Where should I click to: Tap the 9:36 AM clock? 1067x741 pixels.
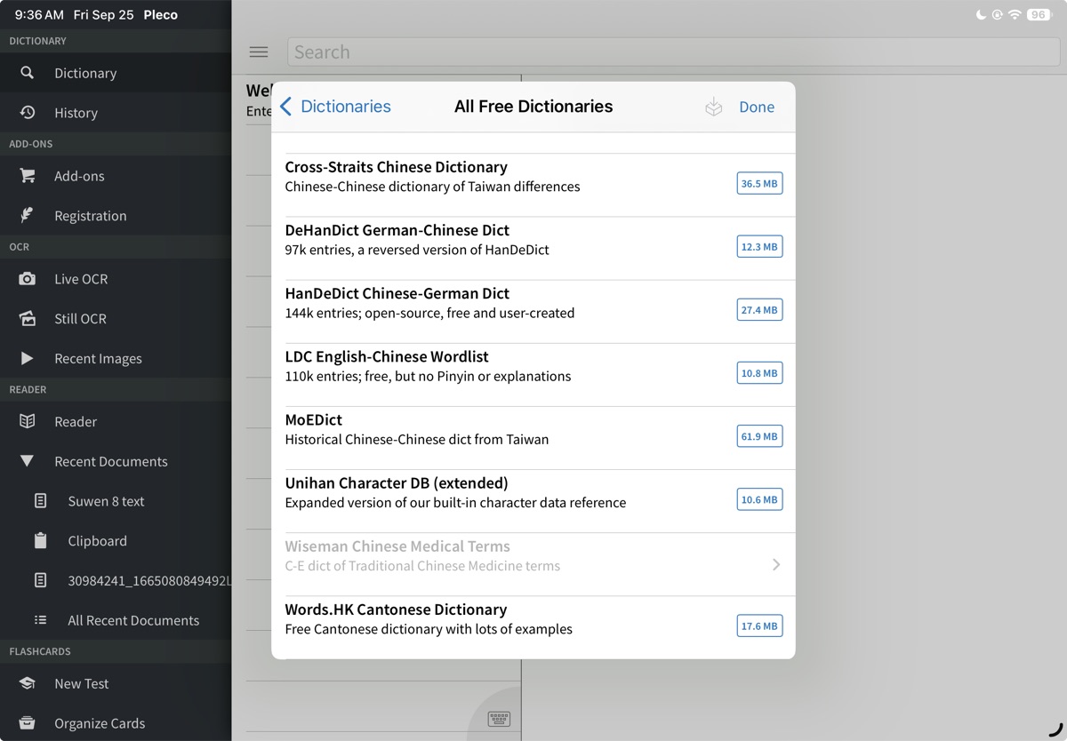39,14
